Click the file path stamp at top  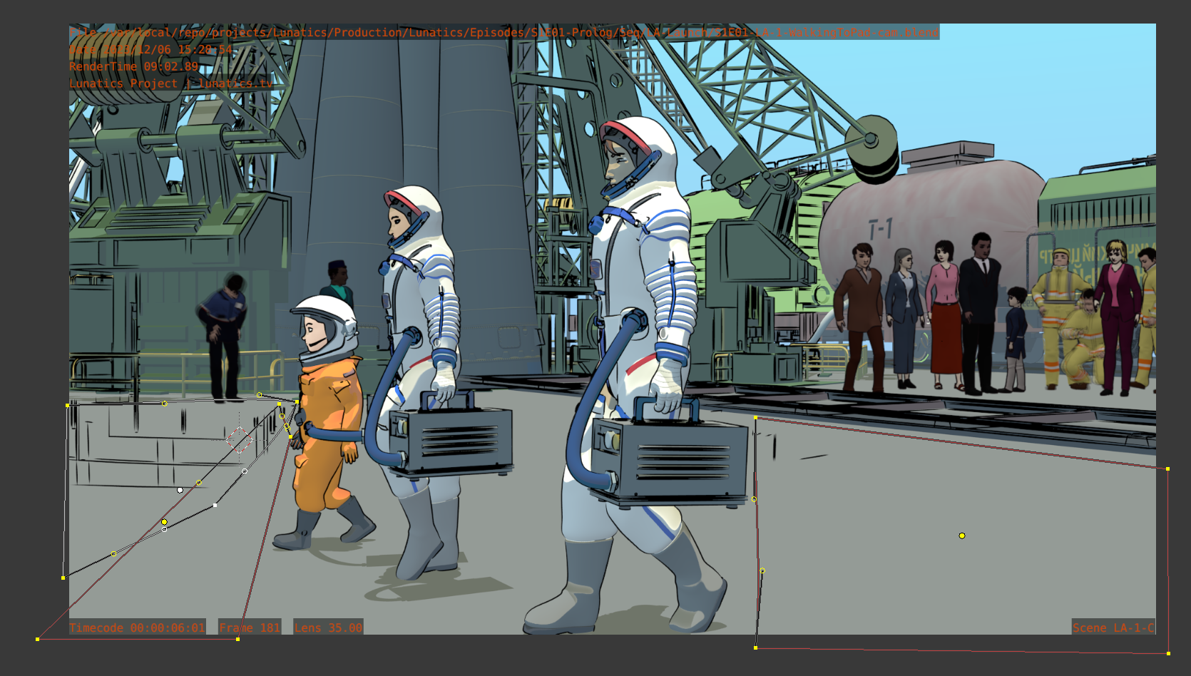click(x=504, y=32)
